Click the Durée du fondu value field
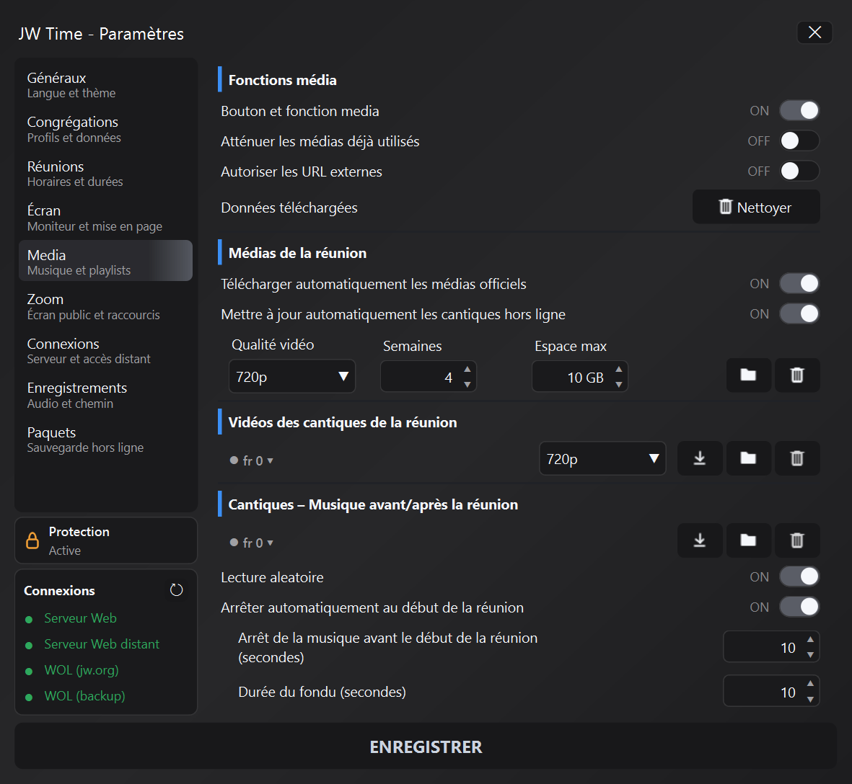This screenshot has height=784, width=852. click(771, 691)
